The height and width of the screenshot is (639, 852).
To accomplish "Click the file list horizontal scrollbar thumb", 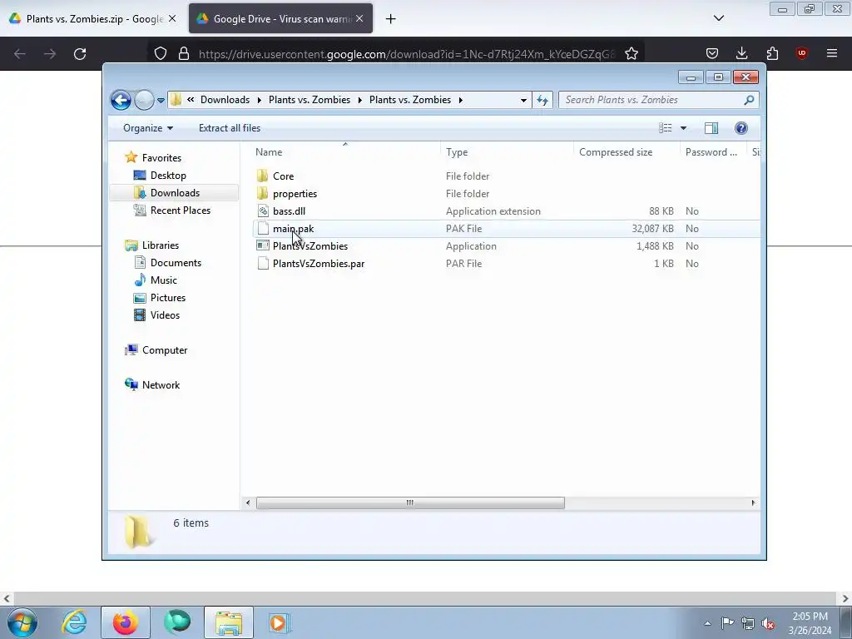I will tap(410, 503).
